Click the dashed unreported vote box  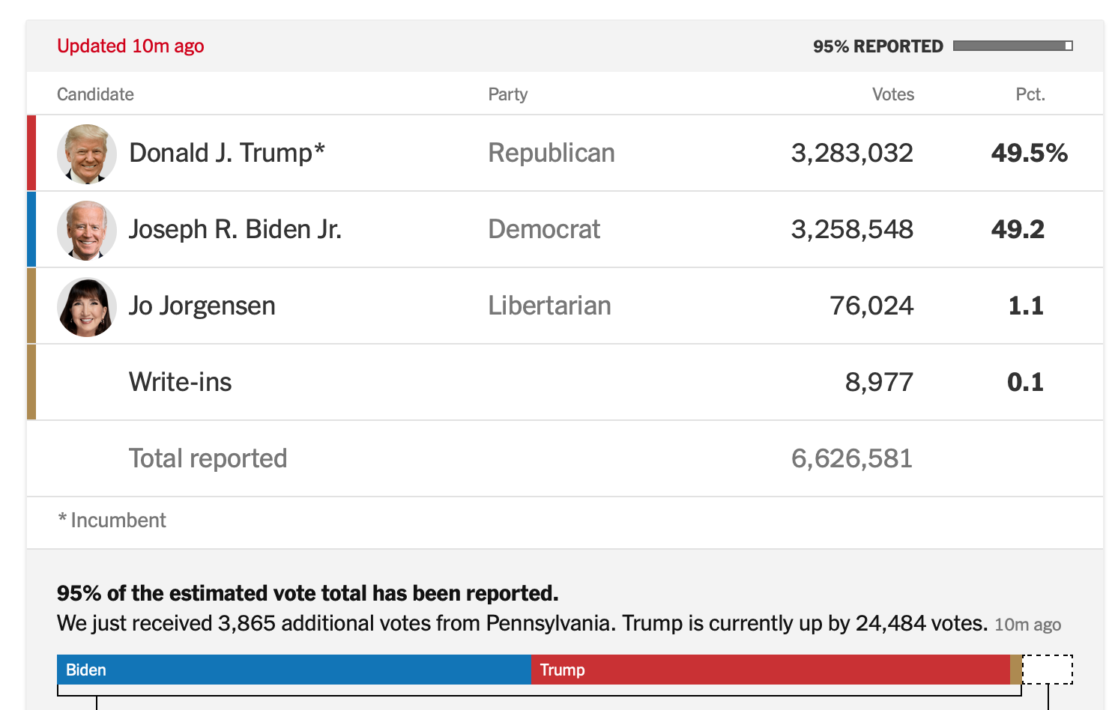point(1048,670)
